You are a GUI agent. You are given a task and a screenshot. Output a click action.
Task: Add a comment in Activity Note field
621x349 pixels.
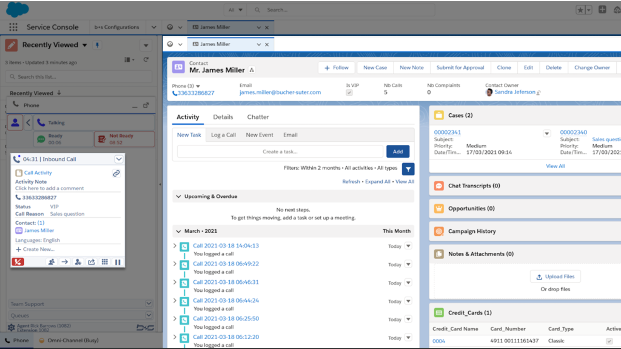(49, 188)
